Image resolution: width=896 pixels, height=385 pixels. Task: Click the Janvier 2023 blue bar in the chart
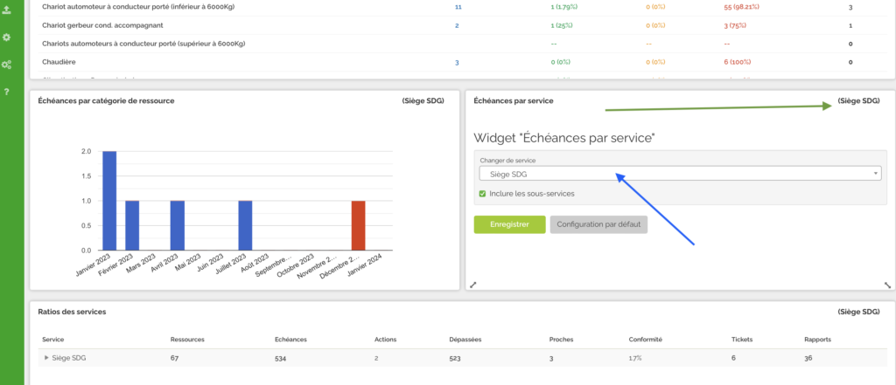pyautogui.click(x=109, y=200)
